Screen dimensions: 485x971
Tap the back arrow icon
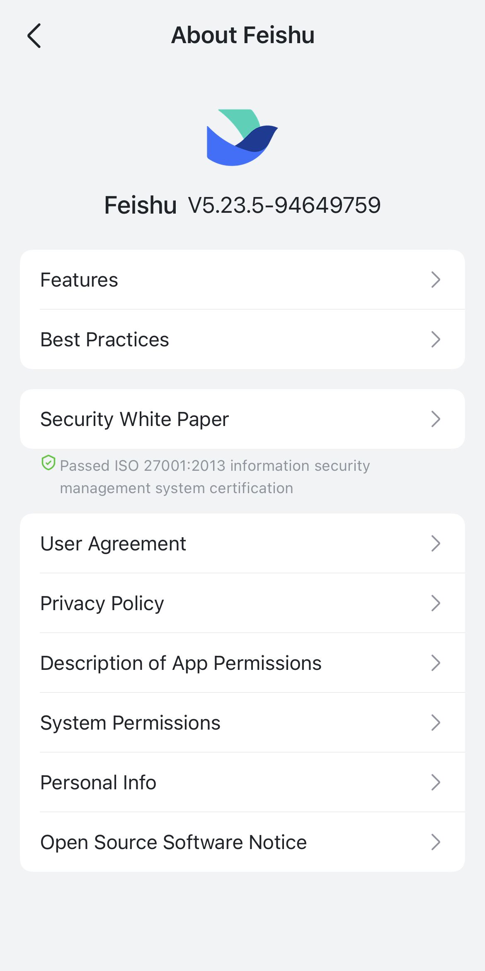[34, 36]
